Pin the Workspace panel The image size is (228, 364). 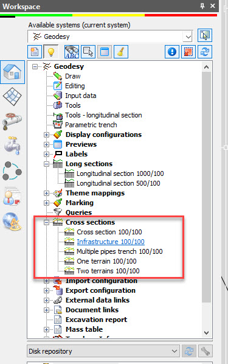coord(202,6)
